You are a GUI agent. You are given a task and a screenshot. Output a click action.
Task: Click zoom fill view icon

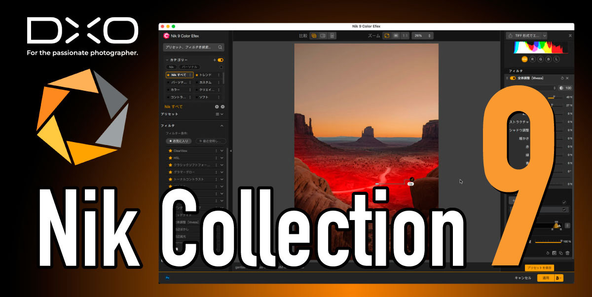click(x=396, y=36)
